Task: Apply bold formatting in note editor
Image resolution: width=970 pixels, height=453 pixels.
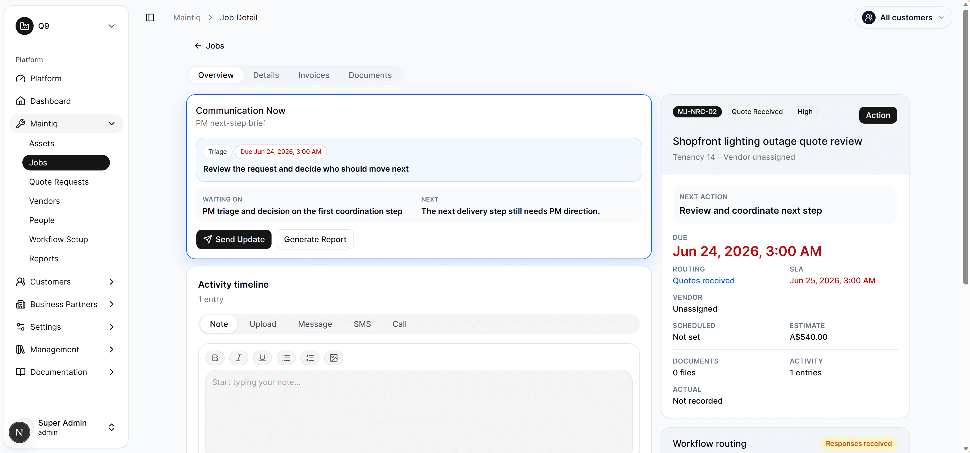Action: (x=215, y=358)
